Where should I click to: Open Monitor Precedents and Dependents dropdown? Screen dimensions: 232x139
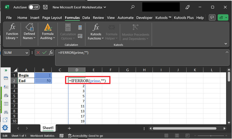[x=135, y=32]
